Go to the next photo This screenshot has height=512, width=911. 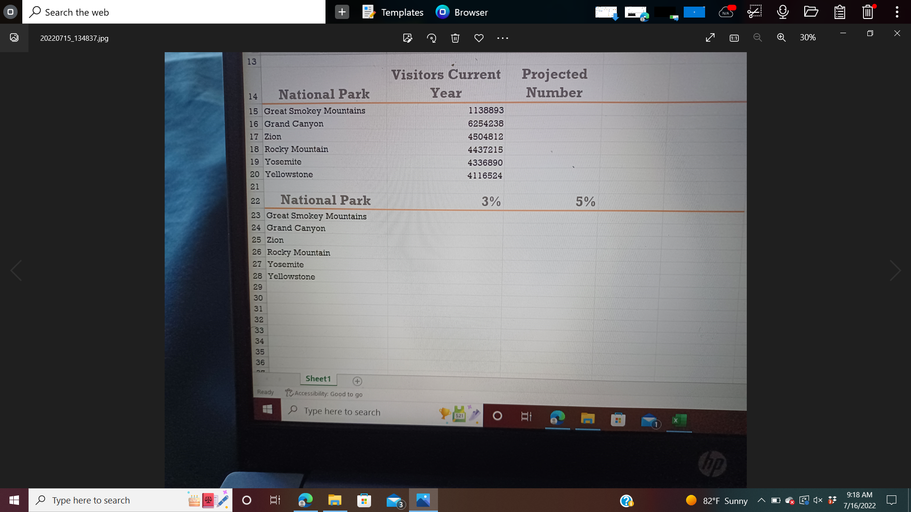click(895, 270)
